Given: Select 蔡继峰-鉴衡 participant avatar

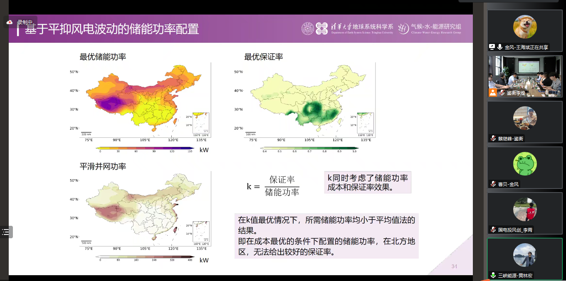Looking at the screenshot, I should pyautogui.click(x=524, y=118).
